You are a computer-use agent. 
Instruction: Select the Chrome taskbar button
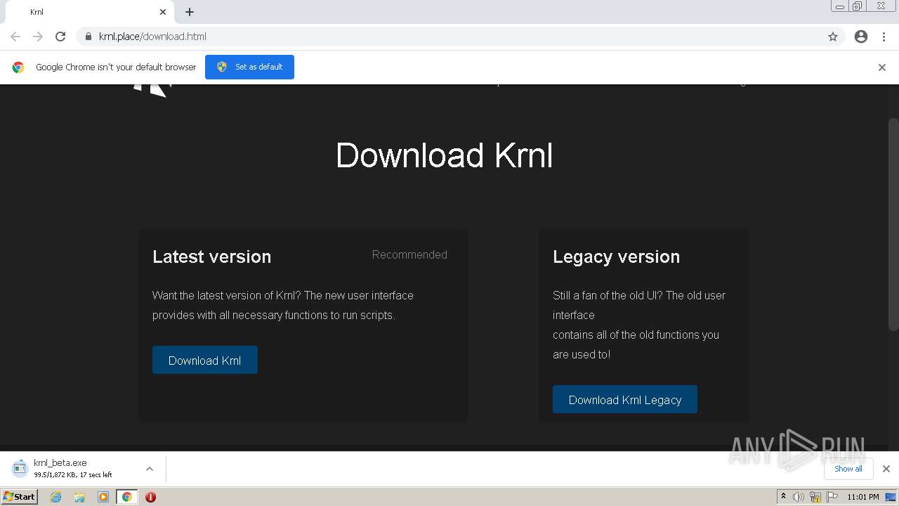(x=126, y=497)
